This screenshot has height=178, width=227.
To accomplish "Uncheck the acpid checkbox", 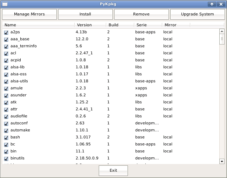I will 6,60.
